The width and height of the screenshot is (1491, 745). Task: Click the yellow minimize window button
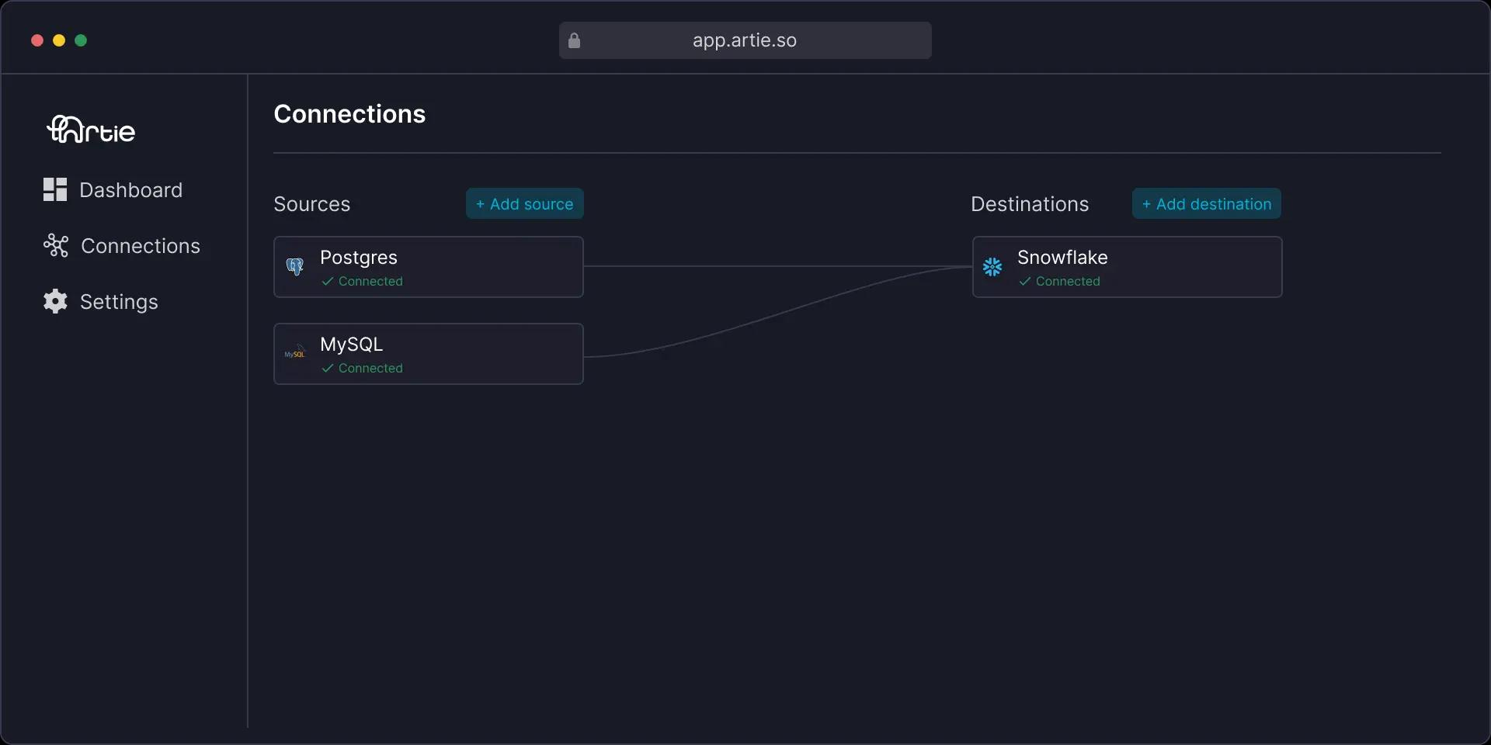pos(59,40)
